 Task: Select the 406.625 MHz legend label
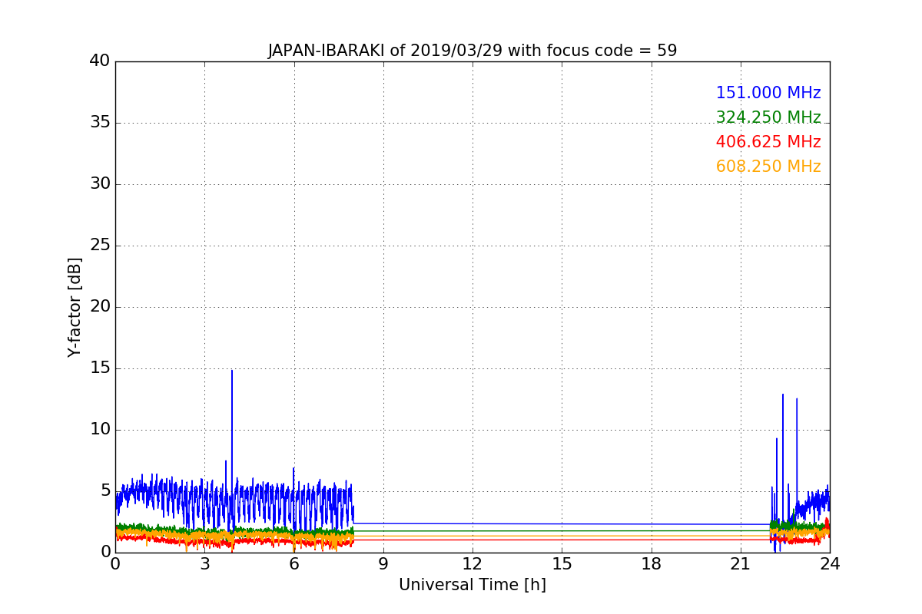tap(768, 142)
